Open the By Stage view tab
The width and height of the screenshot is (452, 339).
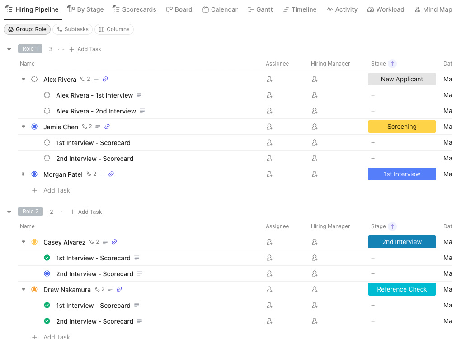click(85, 9)
